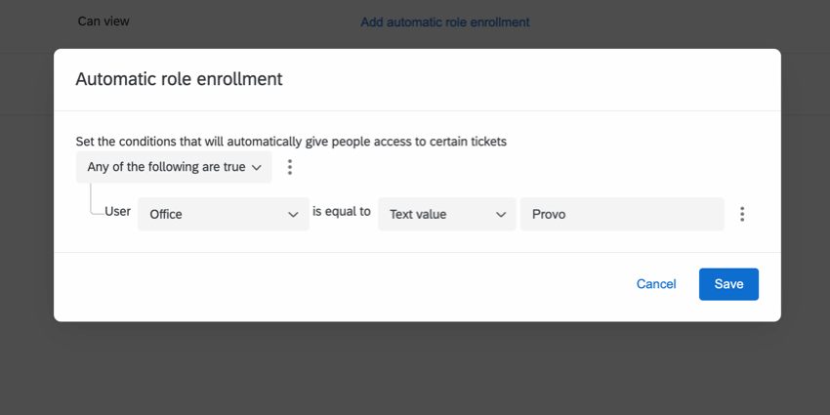Click chevron next to "Any of the following"
This screenshot has width=830, height=415.
(x=257, y=168)
